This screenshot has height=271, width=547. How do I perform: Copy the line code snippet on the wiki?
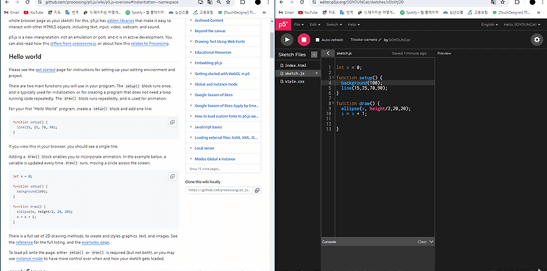click(x=172, y=122)
